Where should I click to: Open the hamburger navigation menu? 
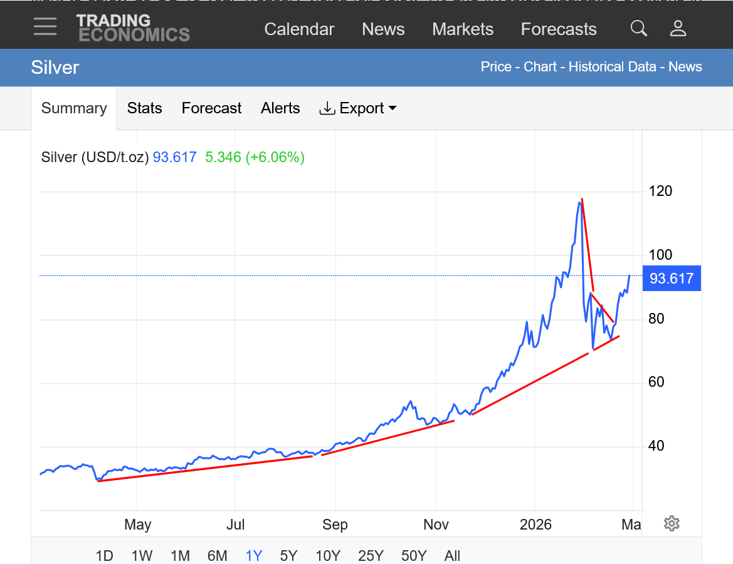(x=45, y=27)
